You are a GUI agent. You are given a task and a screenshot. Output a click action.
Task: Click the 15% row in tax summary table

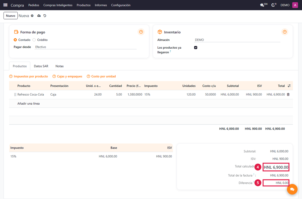coord(91,157)
